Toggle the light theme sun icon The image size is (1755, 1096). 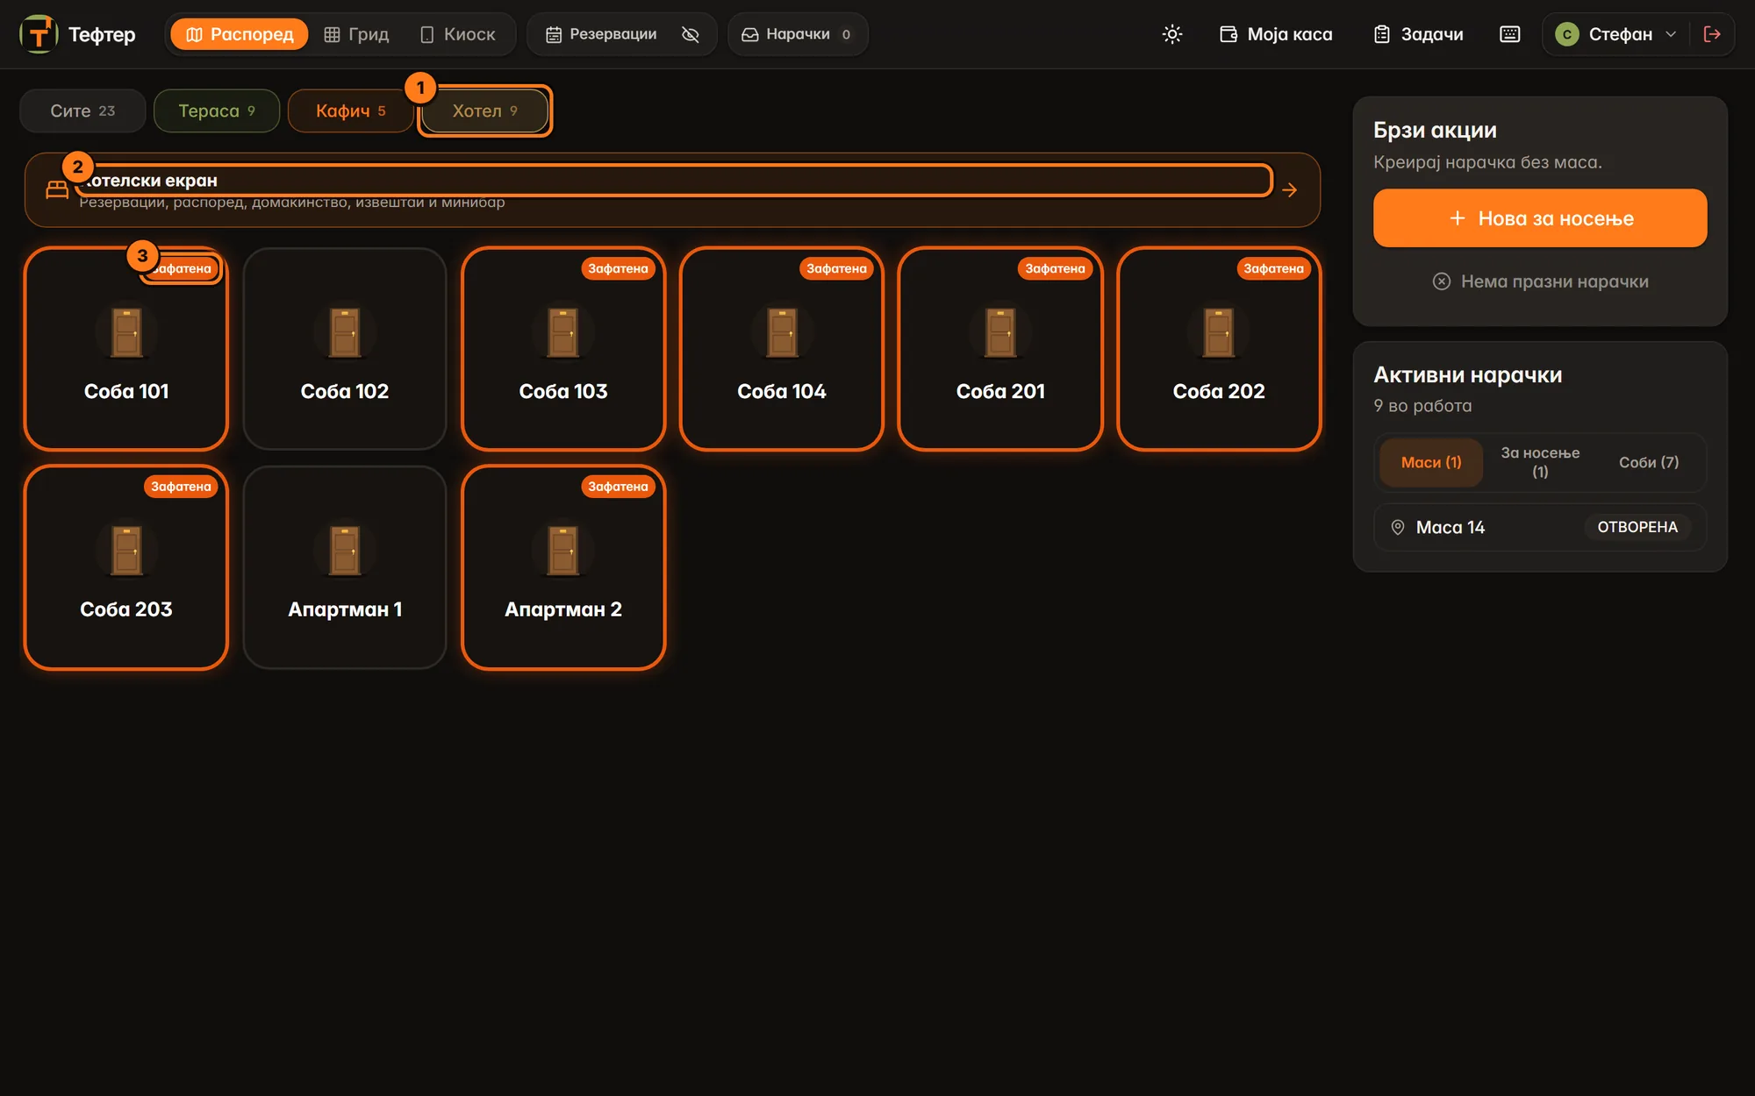[x=1171, y=34]
